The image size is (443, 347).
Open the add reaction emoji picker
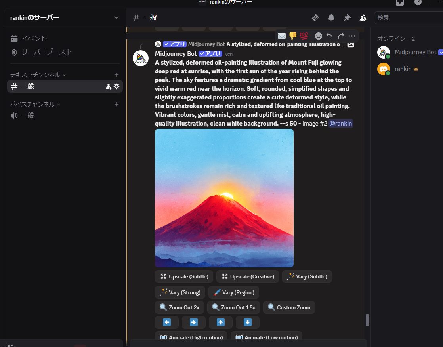319,36
